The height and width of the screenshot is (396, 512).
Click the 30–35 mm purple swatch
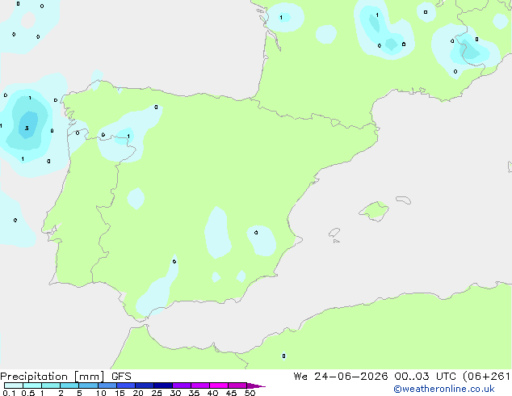(182, 385)
